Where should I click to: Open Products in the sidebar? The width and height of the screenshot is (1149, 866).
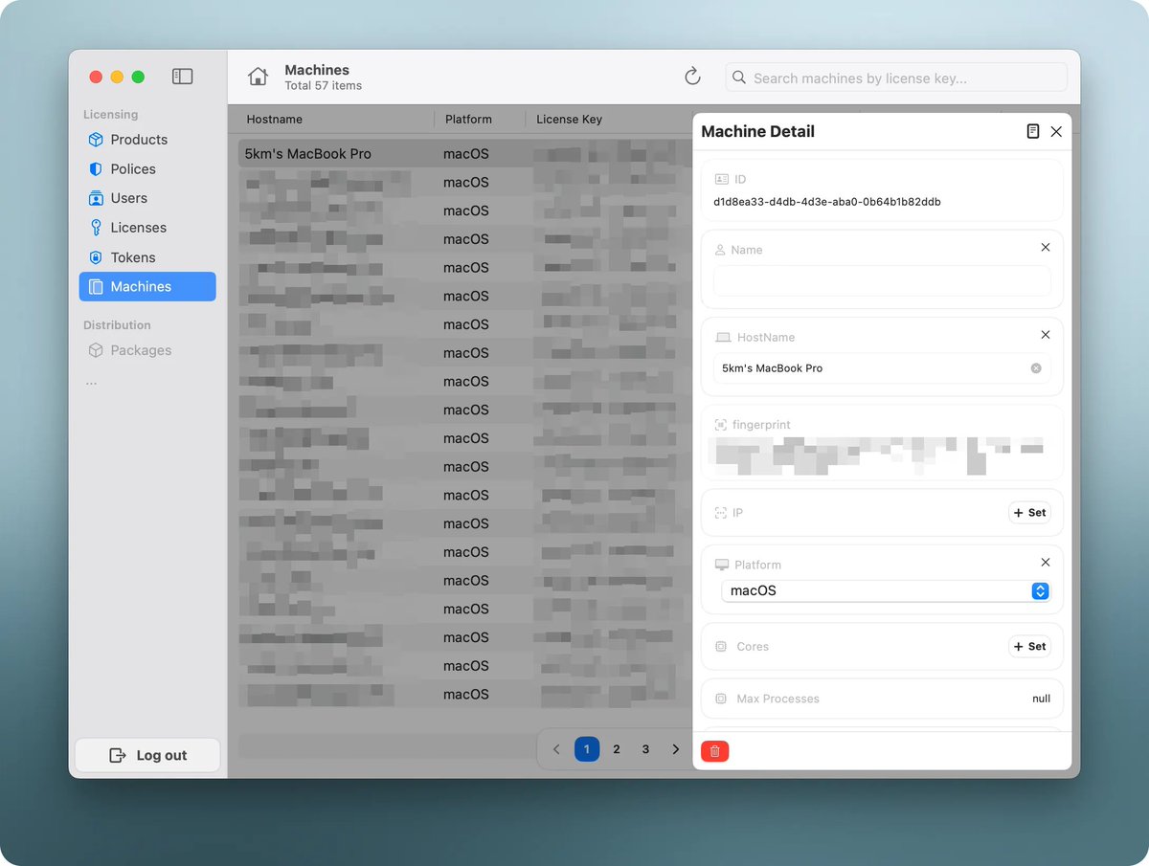(139, 140)
